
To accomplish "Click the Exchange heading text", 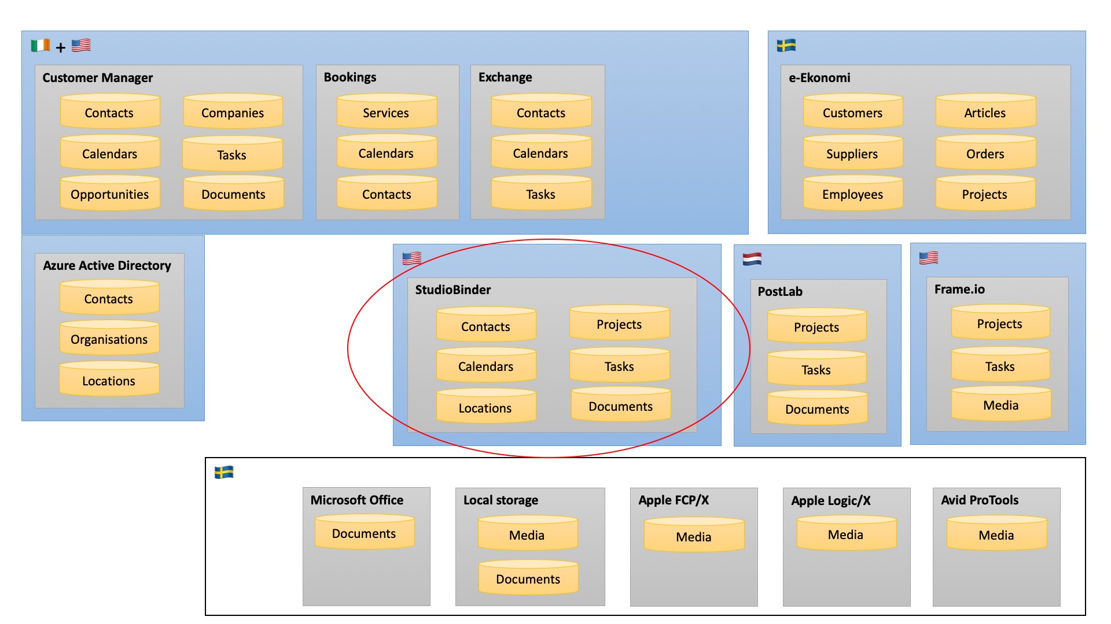I will click(x=505, y=77).
